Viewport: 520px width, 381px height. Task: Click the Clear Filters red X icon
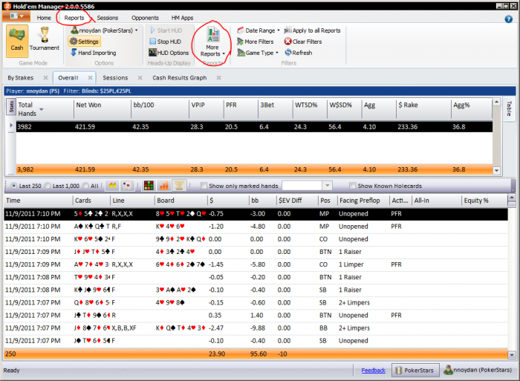[287, 42]
